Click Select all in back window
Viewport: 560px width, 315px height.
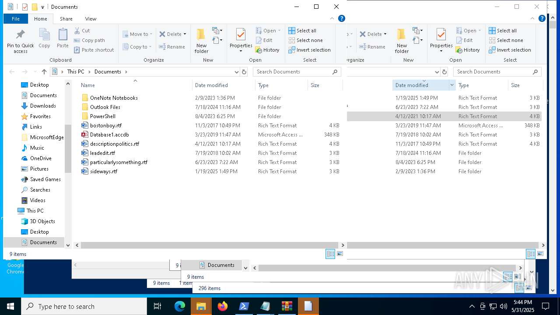point(503,31)
